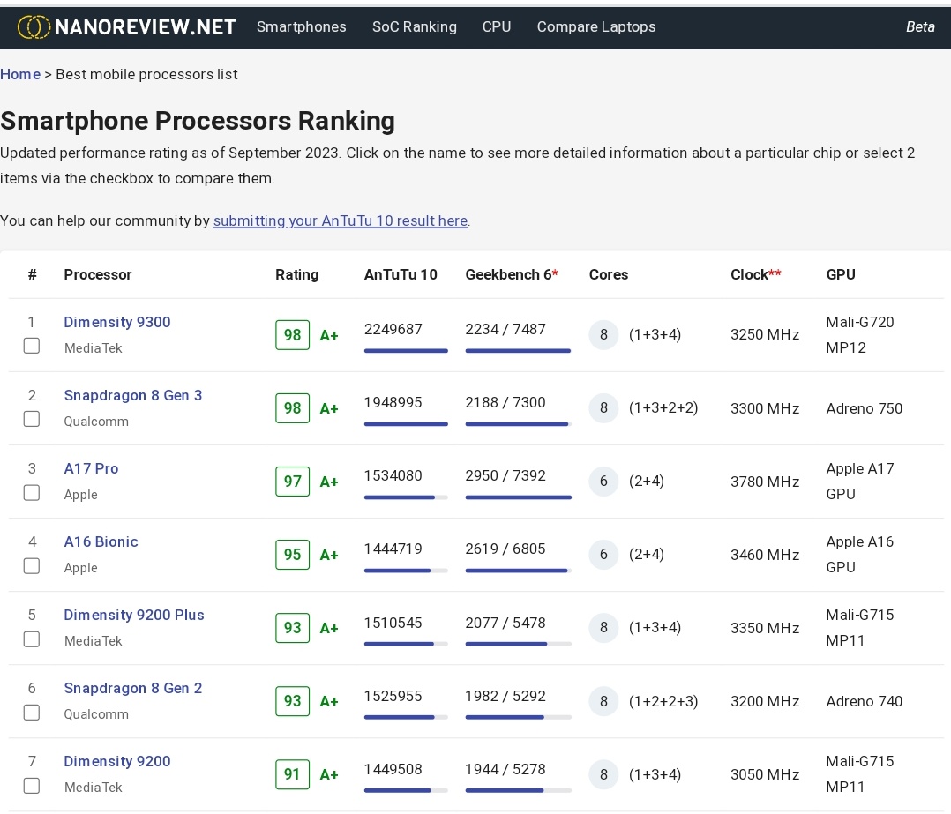Tick the Snapdragon 8 Gen 3 checkbox
This screenshot has width=951, height=814.
point(32,420)
